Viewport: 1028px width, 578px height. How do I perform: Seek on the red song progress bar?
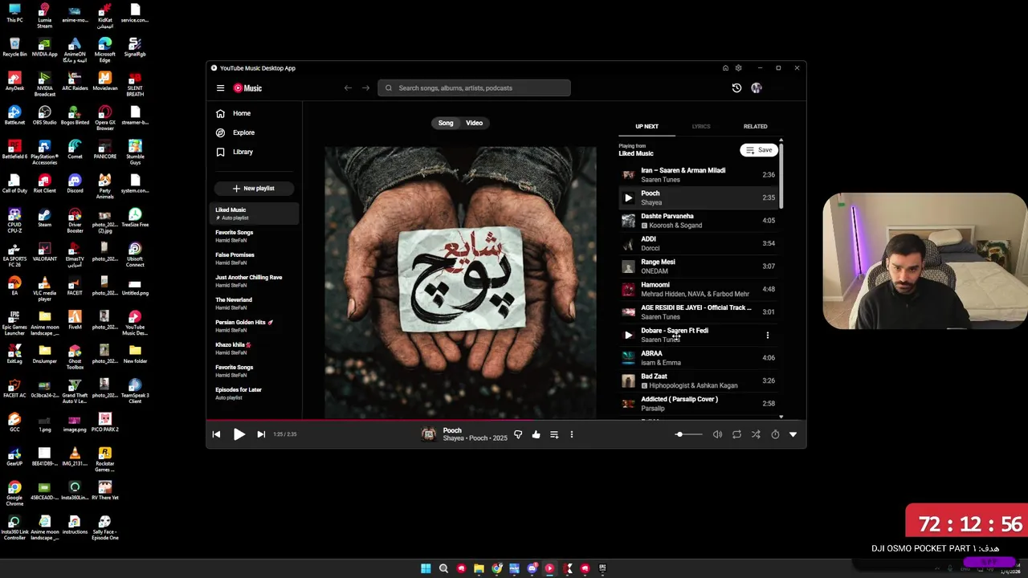pyautogui.click(x=506, y=419)
